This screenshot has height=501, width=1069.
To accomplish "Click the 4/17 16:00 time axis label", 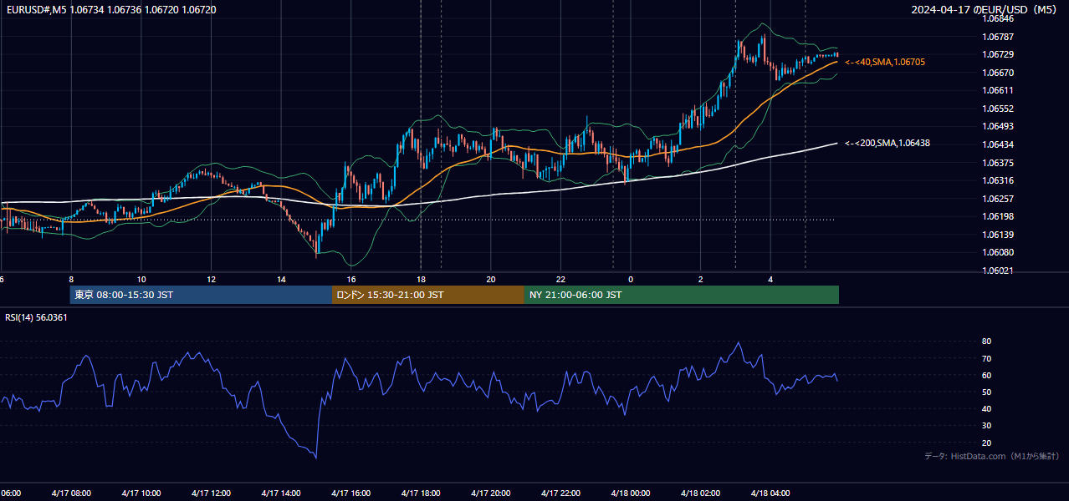I will (x=350, y=493).
